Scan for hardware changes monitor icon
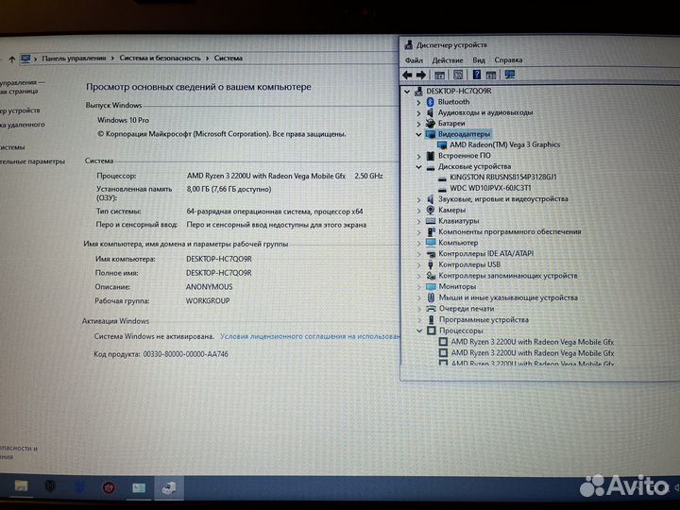The width and height of the screenshot is (680, 510). click(x=510, y=75)
